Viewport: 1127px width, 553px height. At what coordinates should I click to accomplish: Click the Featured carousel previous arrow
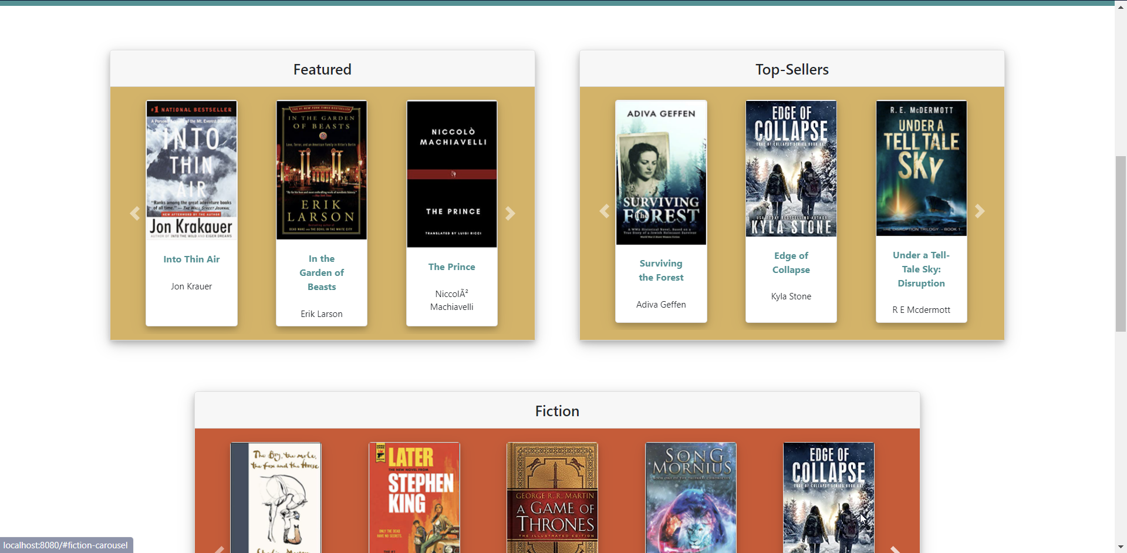click(x=134, y=213)
